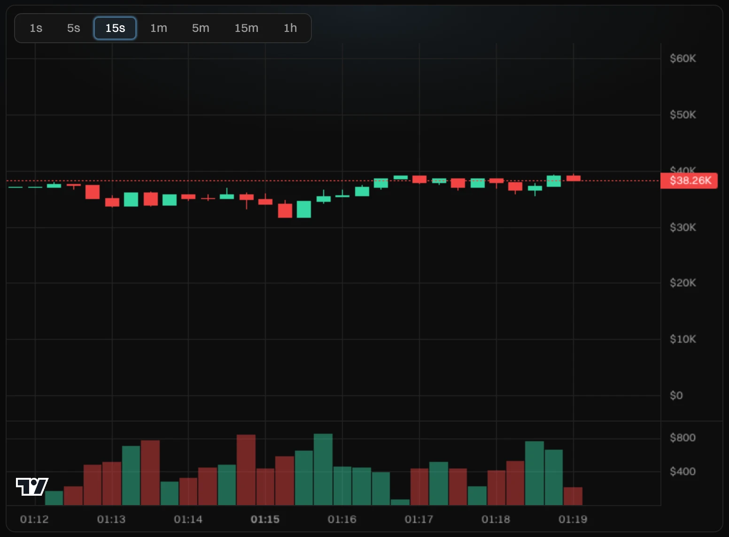This screenshot has width=729, height=537.
Task: Click the active 15s interval tab
Action: [115, 28]
